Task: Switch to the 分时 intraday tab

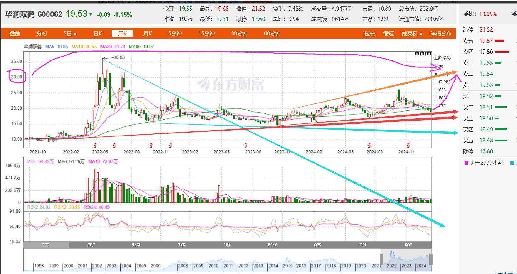Action: (x=42, y=34)
